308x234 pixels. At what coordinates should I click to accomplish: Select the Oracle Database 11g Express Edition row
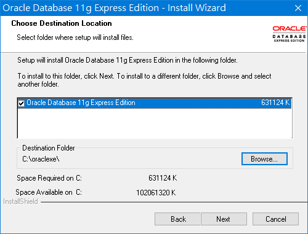point(155,103)
